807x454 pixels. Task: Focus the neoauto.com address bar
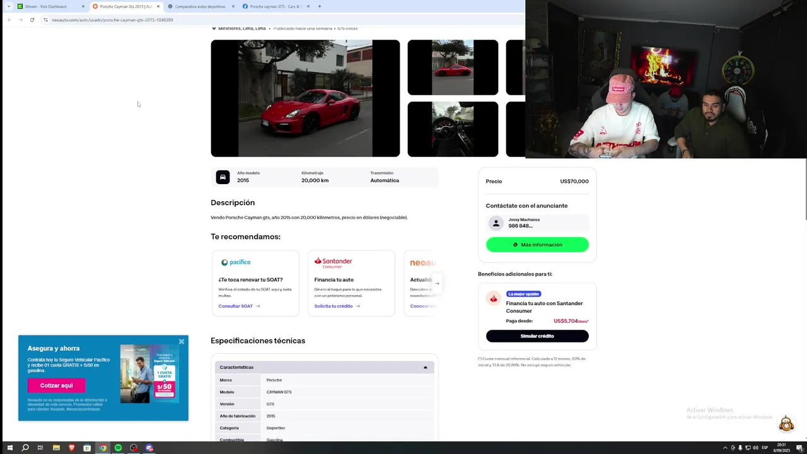284,20
